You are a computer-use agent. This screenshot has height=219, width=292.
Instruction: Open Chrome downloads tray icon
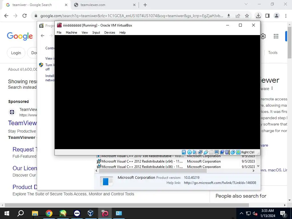pos(258,16)
